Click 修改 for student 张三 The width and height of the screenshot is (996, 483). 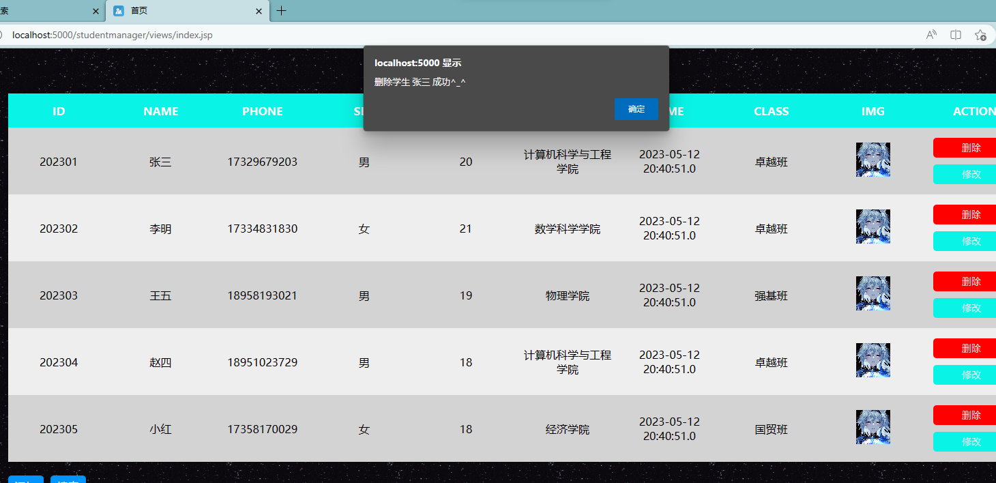coord(965,175)
